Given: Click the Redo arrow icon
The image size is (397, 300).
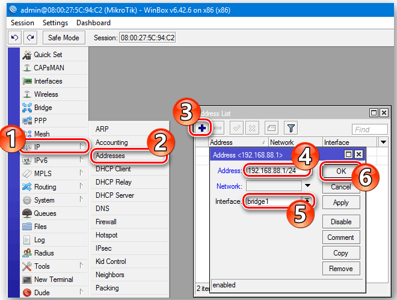Looking at the screenshot, I should click(x=31, y=38).
